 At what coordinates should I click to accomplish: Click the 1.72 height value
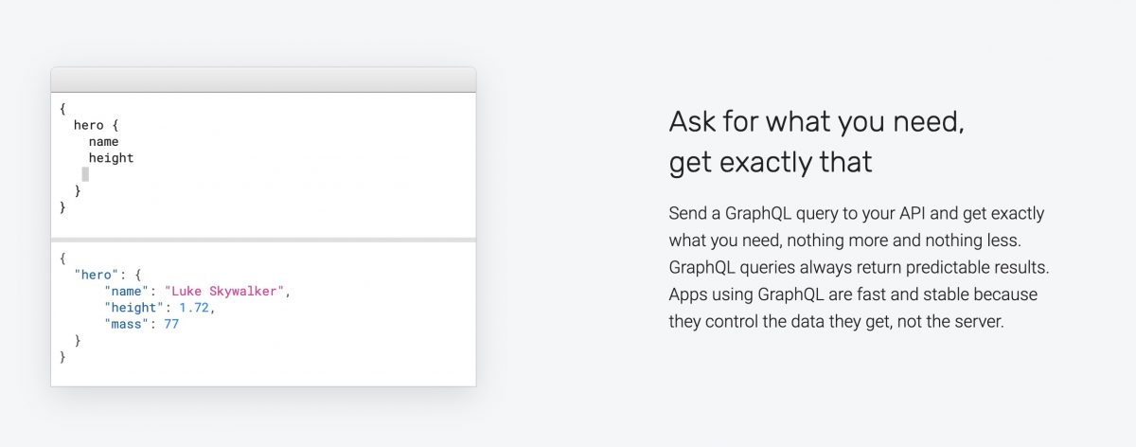pos(197,307)
